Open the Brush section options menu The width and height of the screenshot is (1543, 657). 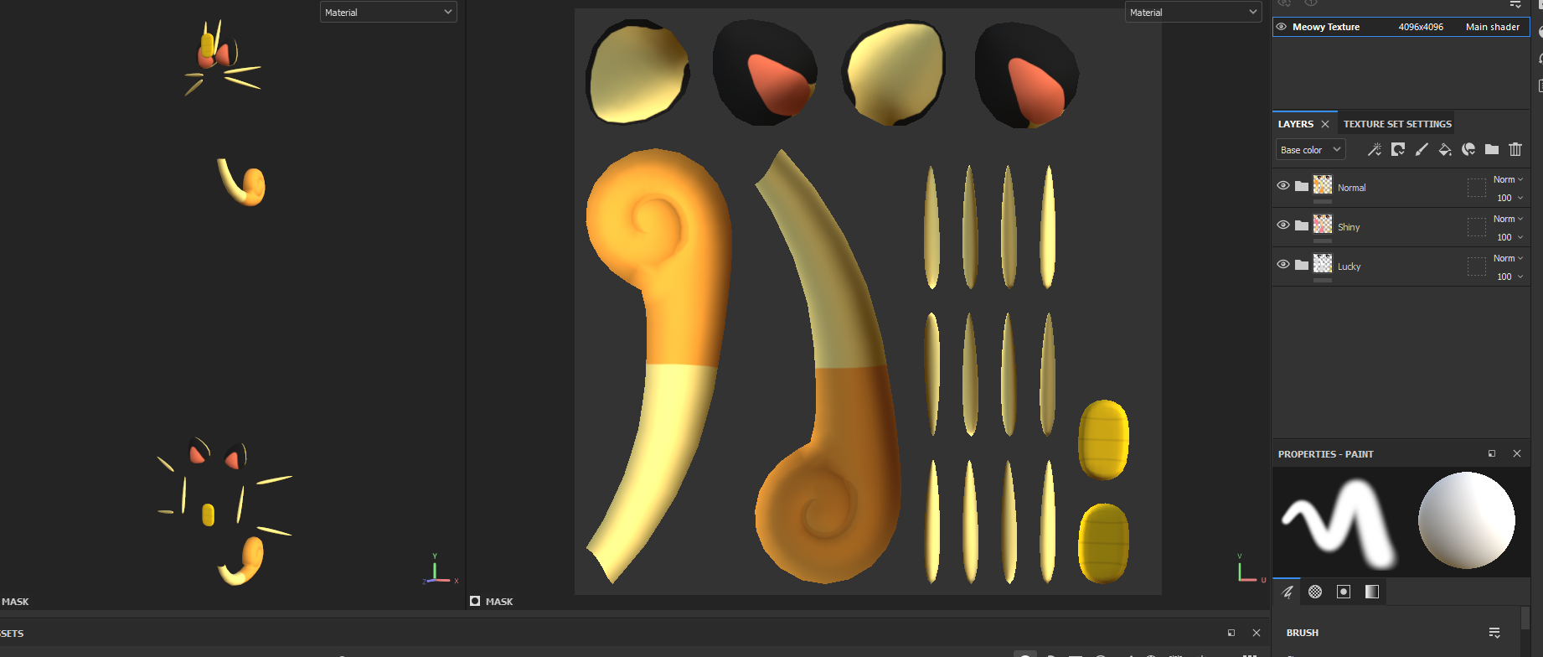(x=1494, y=633)
